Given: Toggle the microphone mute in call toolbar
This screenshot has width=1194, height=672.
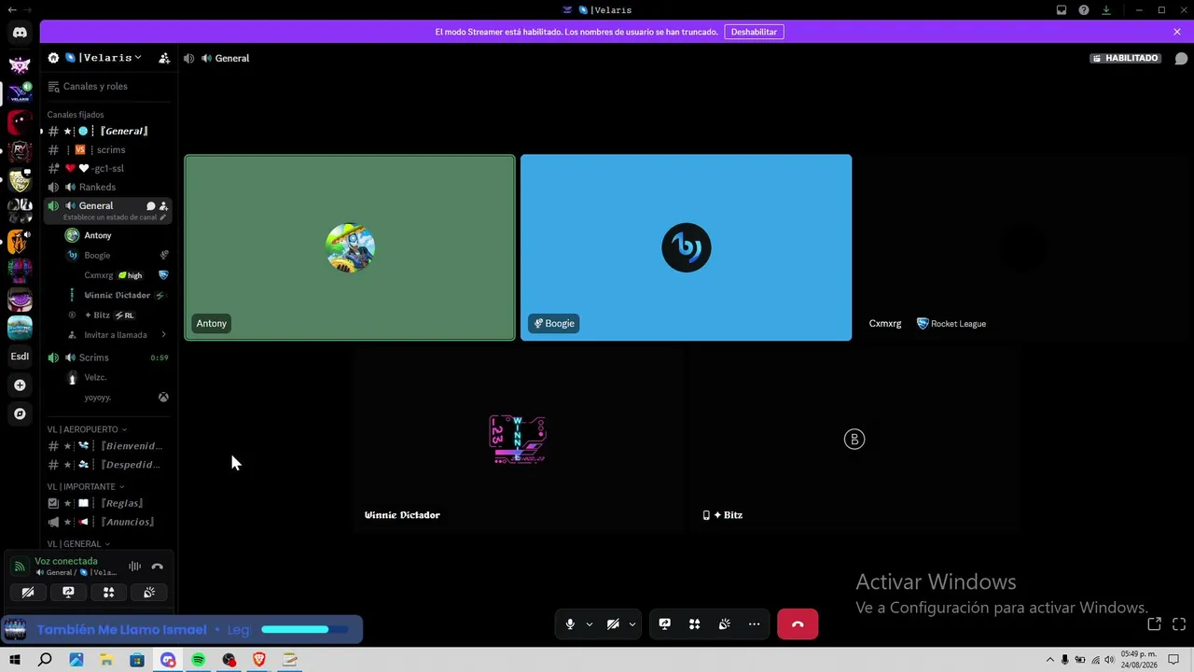Looking at the screenshot, I should (x=570, y=624).
